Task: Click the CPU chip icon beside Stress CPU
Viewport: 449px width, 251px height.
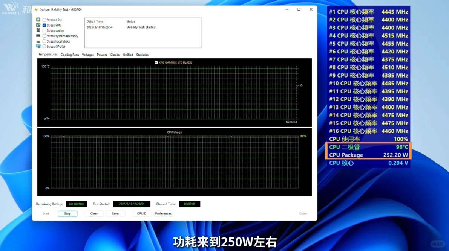Action: 38,20
